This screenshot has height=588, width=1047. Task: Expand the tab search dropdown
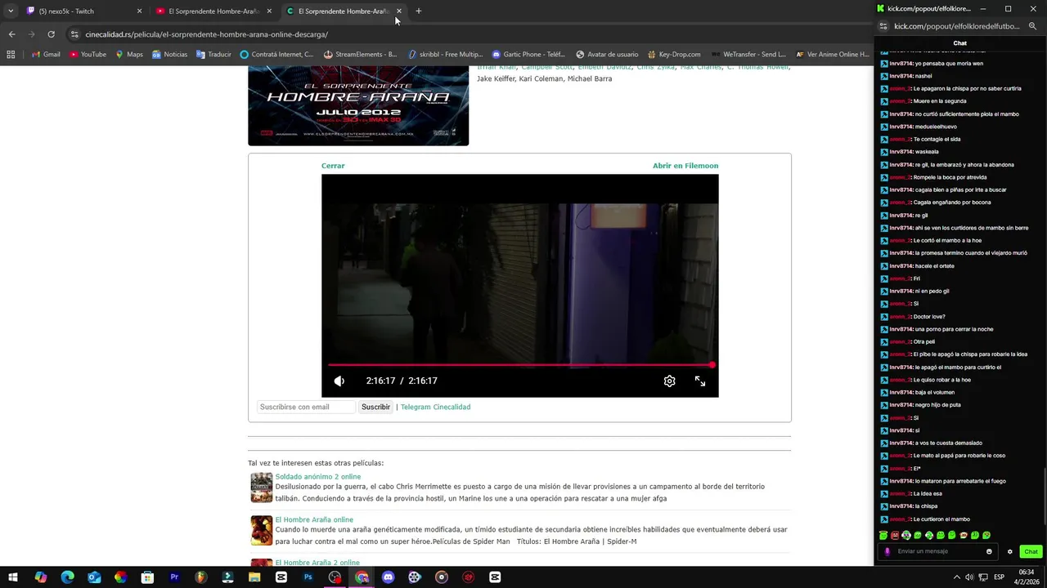pyautogui.click(x=10, y=11)
